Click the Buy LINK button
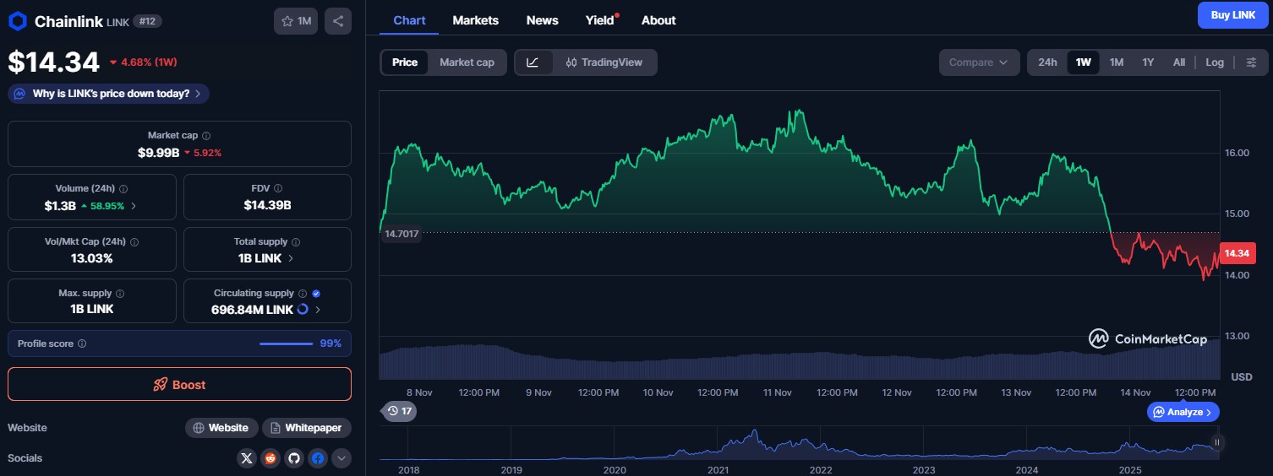 (1233, 15)
